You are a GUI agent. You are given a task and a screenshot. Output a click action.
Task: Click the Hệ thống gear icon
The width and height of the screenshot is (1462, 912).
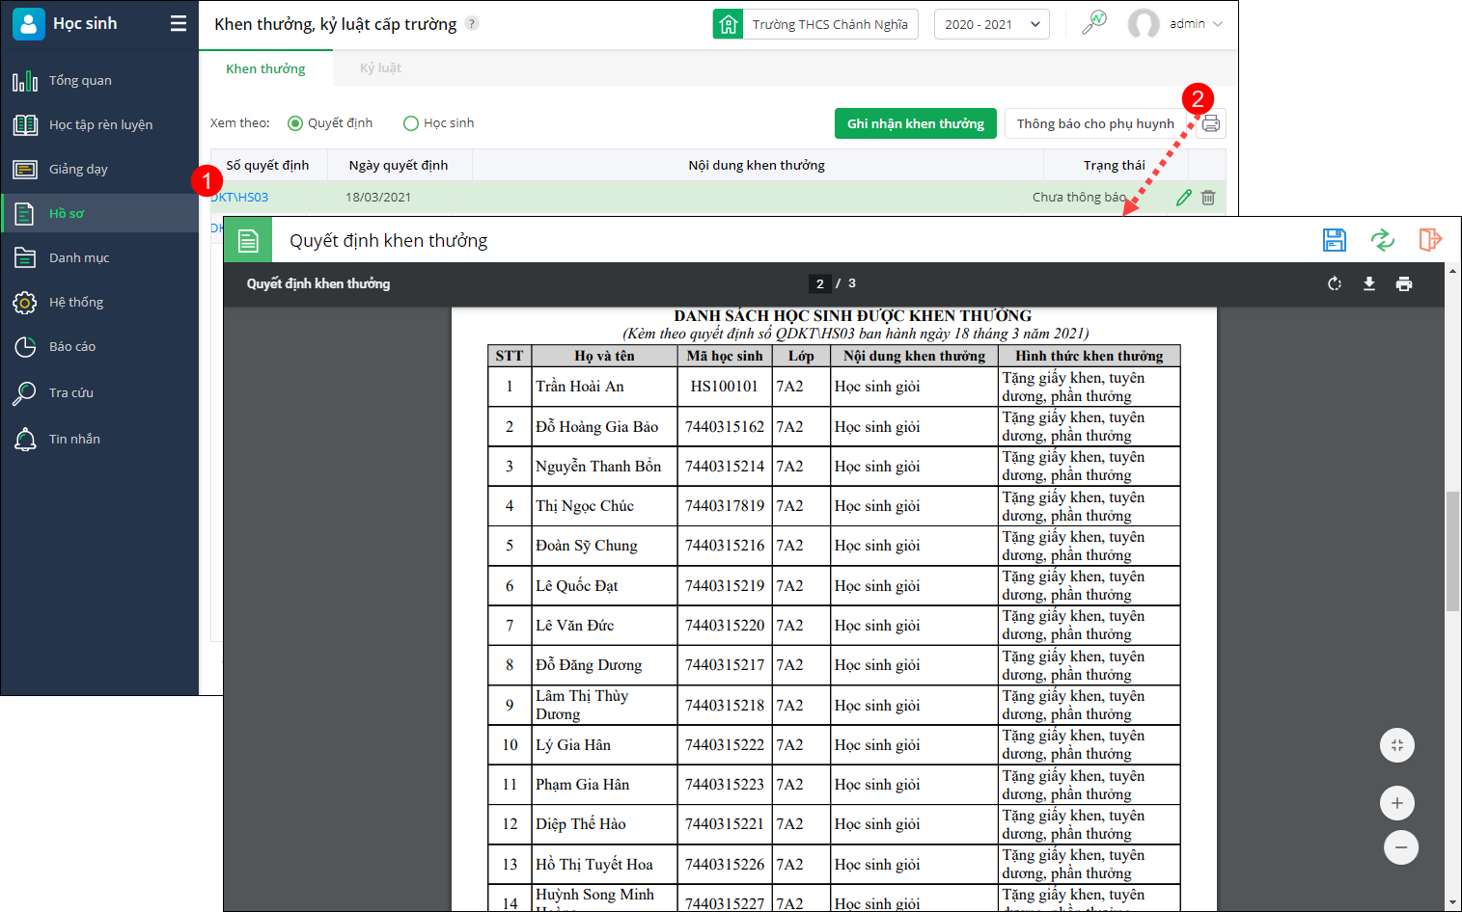pyautogui.click(x=25, y=303)
